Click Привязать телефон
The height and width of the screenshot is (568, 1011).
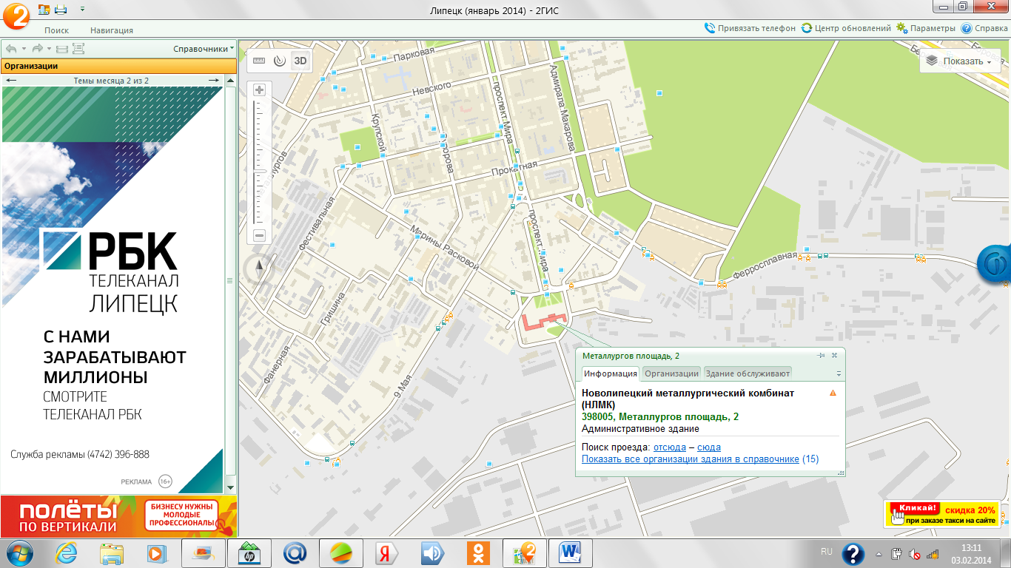750,28
